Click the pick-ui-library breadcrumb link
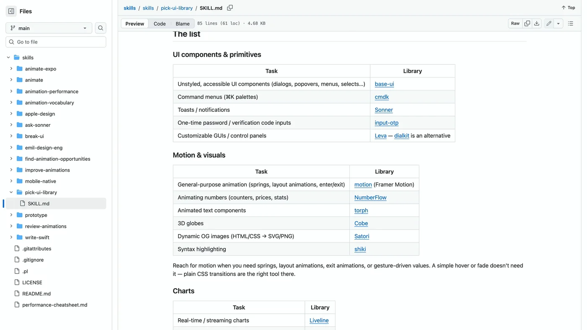Screen dimensions: 587x330 coord(177,8)
